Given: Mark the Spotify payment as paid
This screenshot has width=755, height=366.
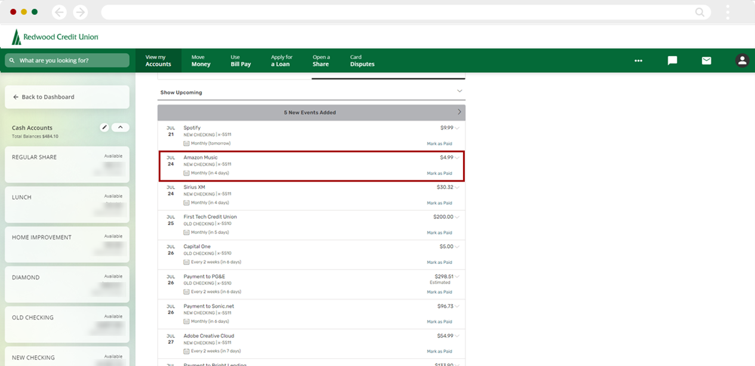Looking at the screenshot, I should point(439,144).
